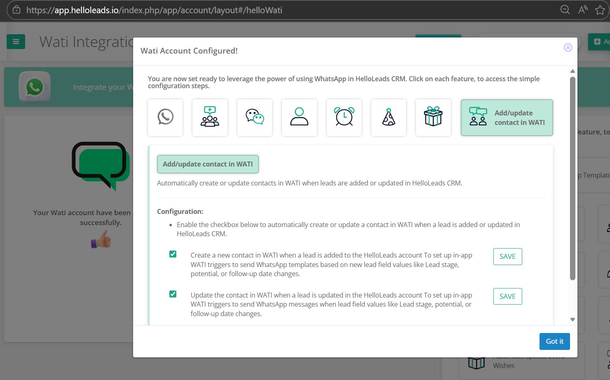Select the chat bubbles feature icon
This screenshot has height=380, width=610.
tap(255, 117)
